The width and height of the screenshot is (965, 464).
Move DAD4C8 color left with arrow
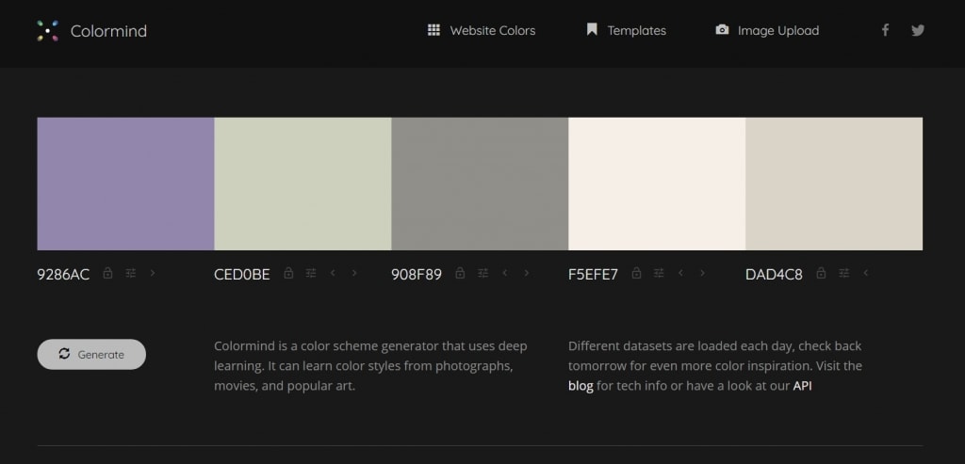[865, 273]
